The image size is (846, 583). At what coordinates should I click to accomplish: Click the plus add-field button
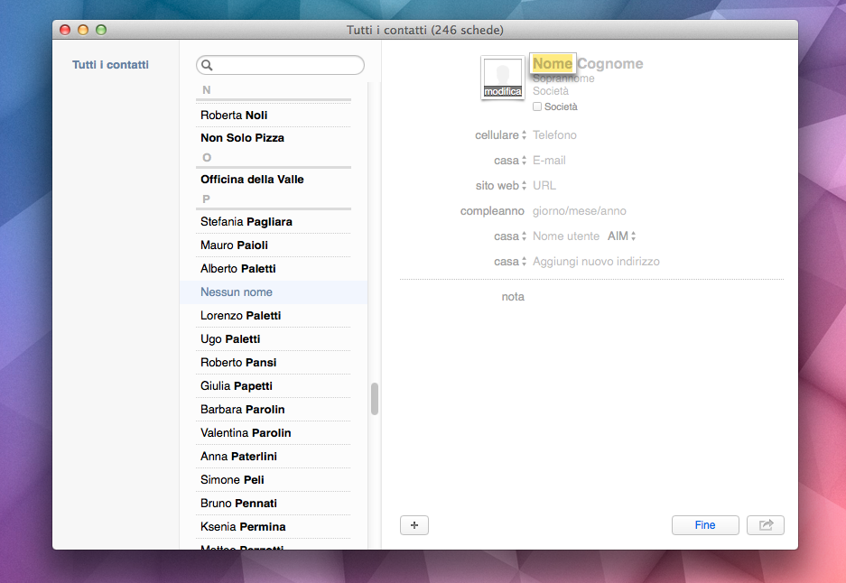tap(414, 525)
